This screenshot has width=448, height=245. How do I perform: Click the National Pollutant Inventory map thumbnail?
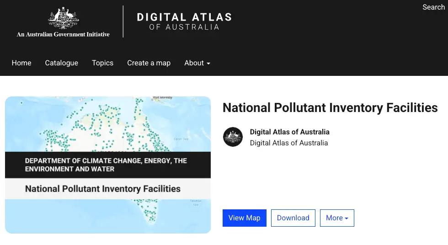click(108, 165)
